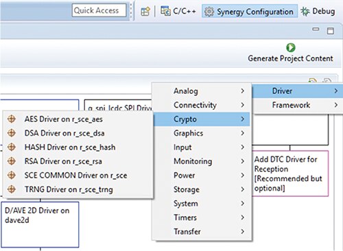Image resolution: width=343 pixels, height=251 pixels.
Task: Open the Input driver category
Action: tap(202, 147)
